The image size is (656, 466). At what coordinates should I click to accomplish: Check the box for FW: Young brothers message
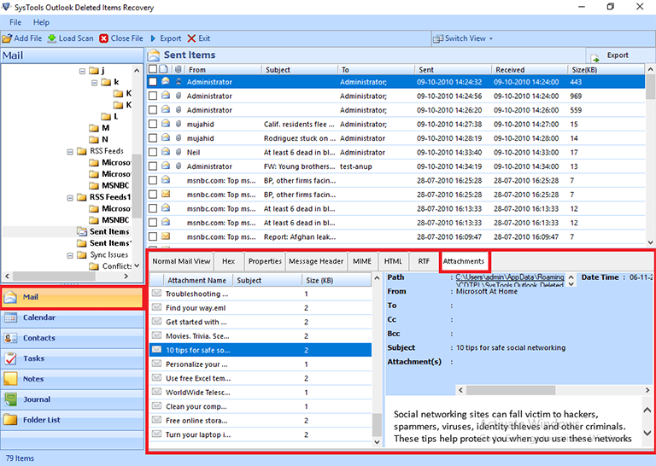point(153,166)
